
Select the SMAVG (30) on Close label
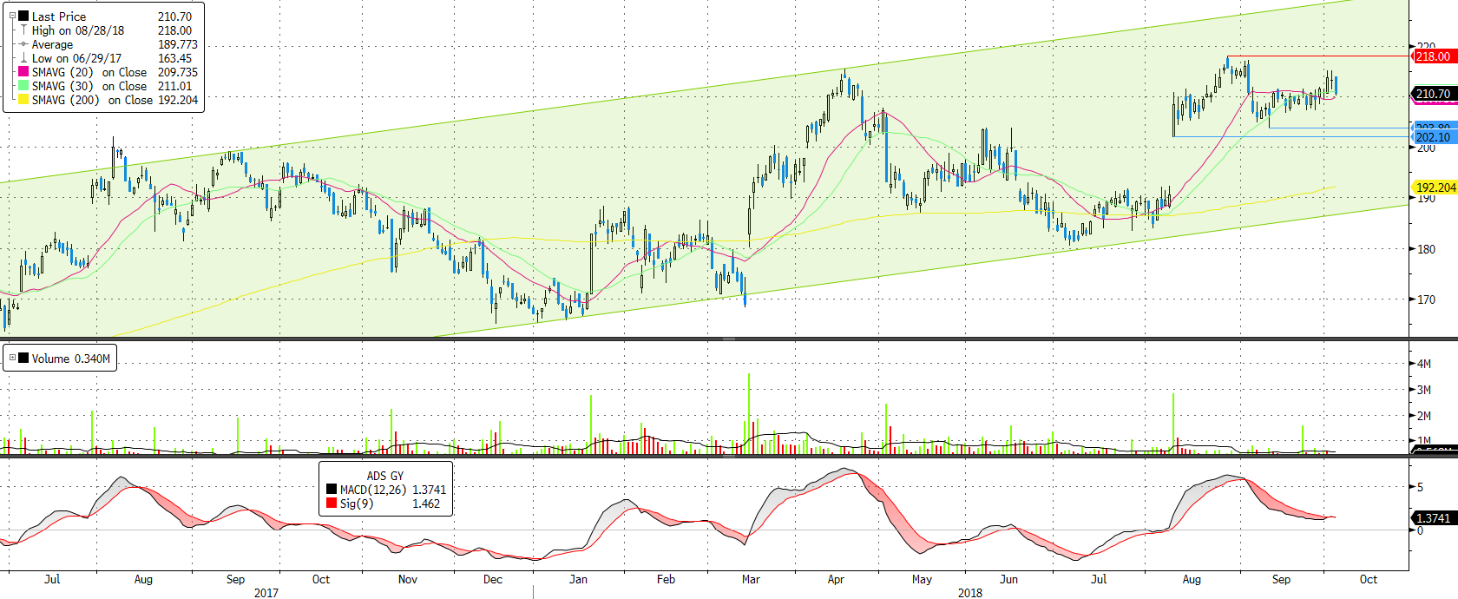pyautogui.click(x=89, y=86)
